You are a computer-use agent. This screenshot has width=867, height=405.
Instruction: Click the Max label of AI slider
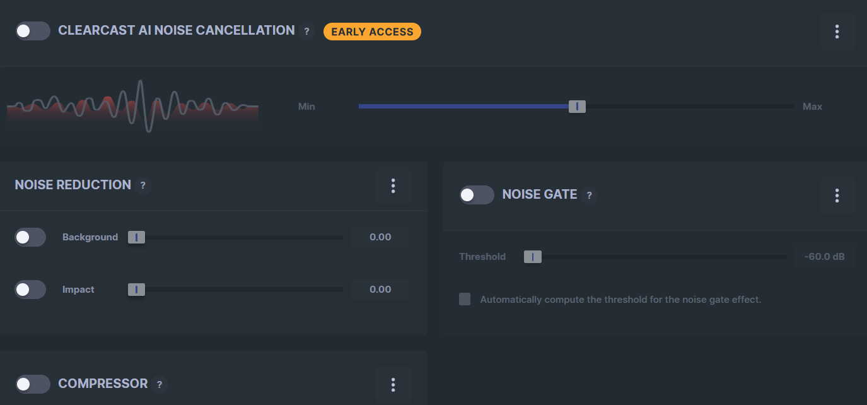coord(812,107)
